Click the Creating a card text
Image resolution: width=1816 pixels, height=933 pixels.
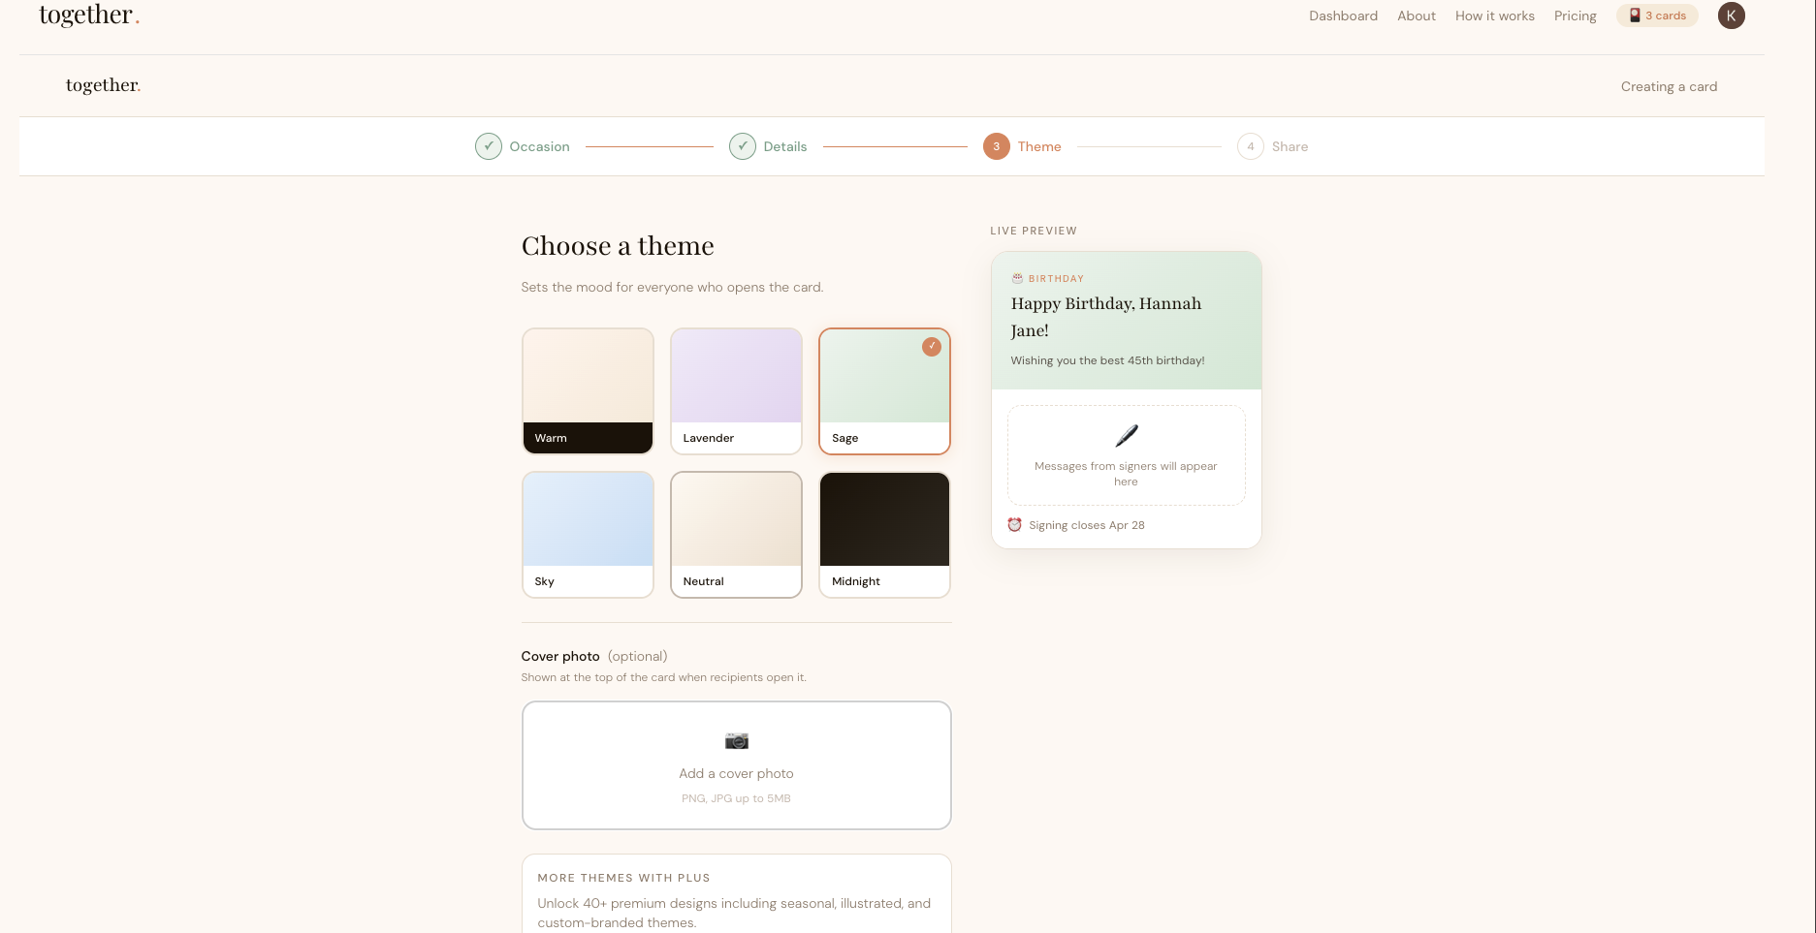pyautogui.click(x=1669, y=86)
